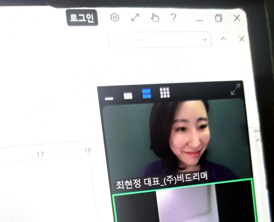Click timeline marker 18
Viewport: 274px width, 222px height.
[x=88, y=150]
